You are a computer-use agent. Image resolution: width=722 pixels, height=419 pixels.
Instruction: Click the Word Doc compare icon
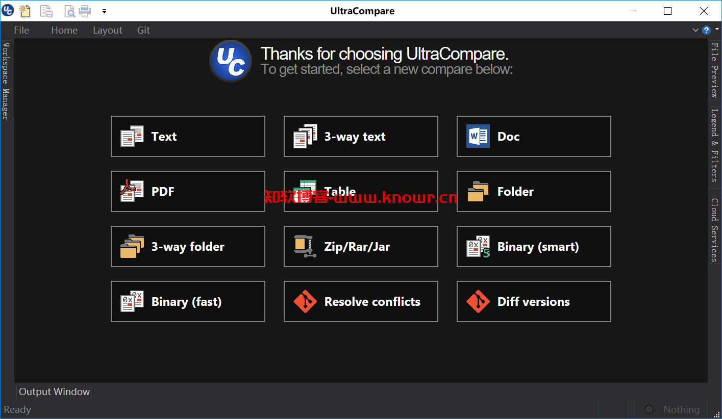[x=478, y=136]
